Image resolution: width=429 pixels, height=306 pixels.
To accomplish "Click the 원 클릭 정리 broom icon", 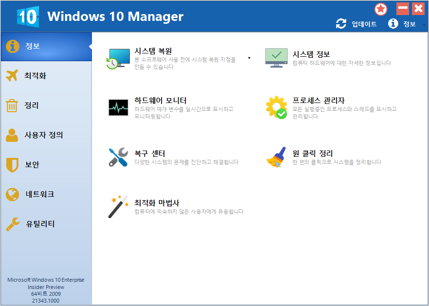I will 276,157.
